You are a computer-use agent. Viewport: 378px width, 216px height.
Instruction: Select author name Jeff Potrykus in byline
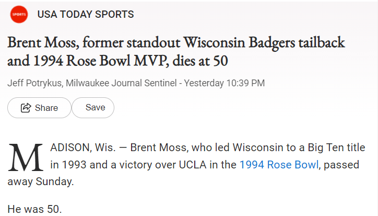(x=31, y=83)
